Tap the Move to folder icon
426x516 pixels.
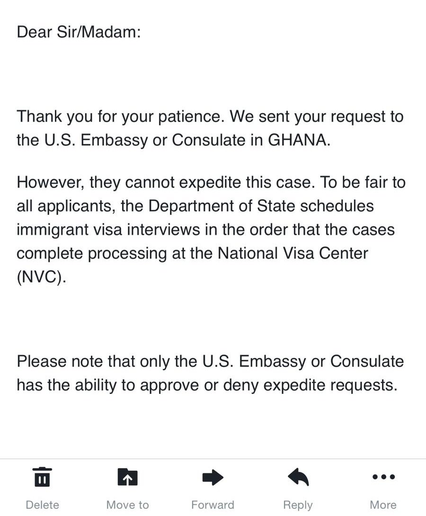[128, 477]
